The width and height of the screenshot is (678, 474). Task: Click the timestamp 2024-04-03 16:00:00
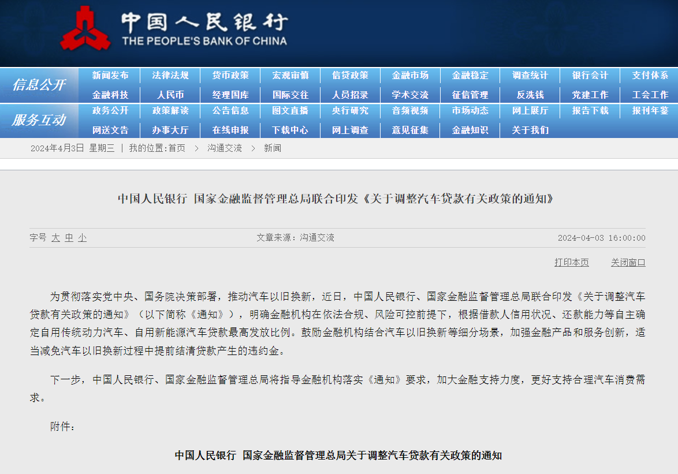[x=601, y=238]
